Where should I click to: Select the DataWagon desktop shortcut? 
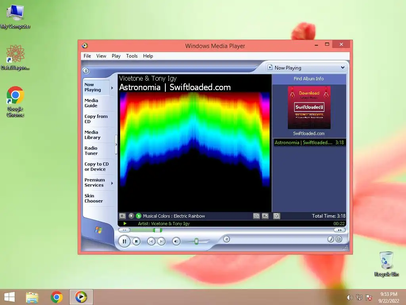click(15, 57)
